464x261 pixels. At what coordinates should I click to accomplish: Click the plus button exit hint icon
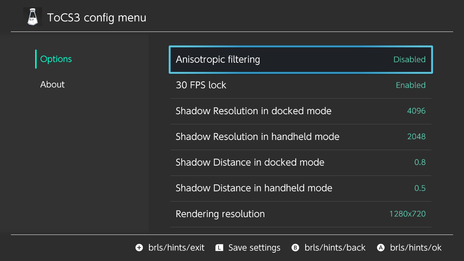tap(139, 248)
